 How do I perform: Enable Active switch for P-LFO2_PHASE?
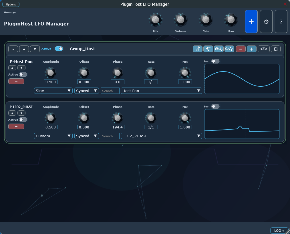23,120
